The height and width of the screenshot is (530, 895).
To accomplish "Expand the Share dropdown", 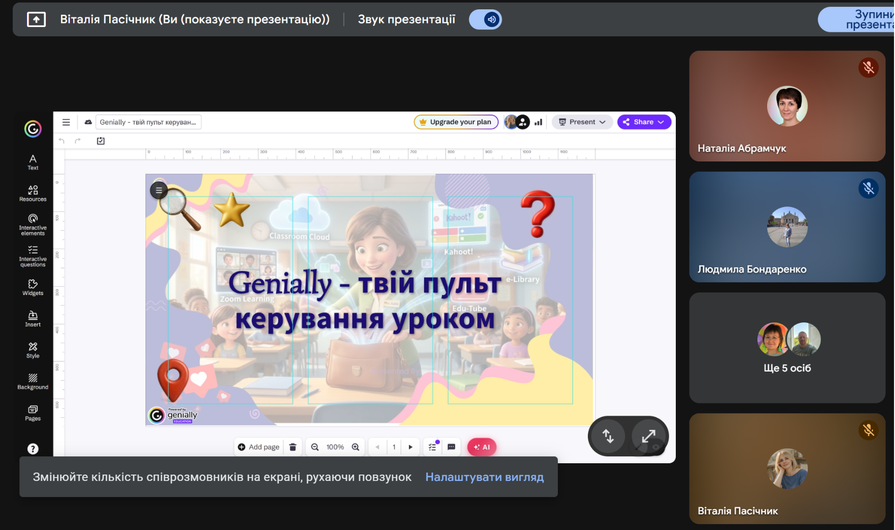I will click(x=644, y=122).
